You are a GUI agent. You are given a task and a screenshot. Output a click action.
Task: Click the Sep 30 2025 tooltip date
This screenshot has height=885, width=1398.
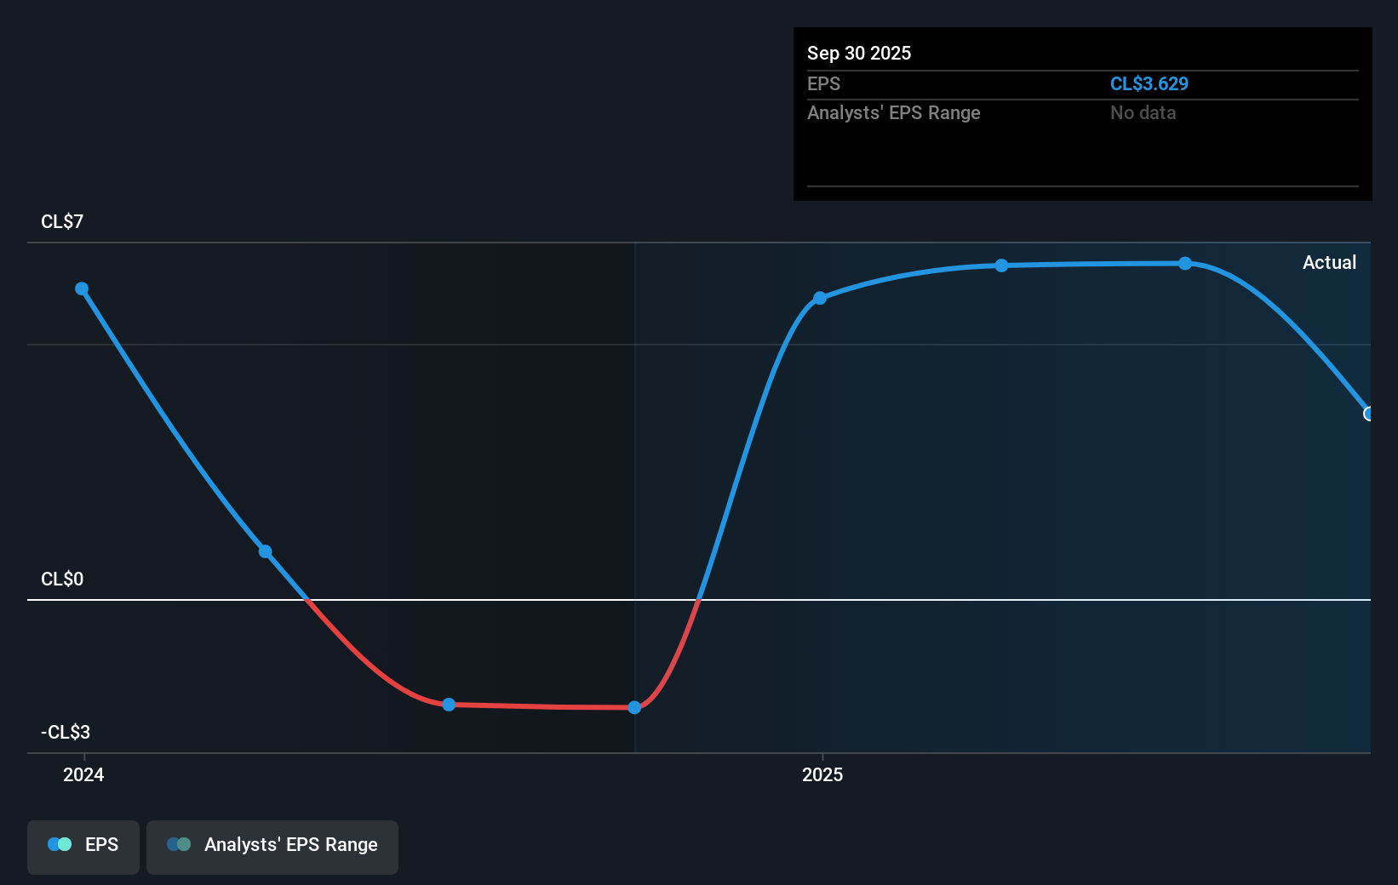pyautogui.click(x=859, y=54)
